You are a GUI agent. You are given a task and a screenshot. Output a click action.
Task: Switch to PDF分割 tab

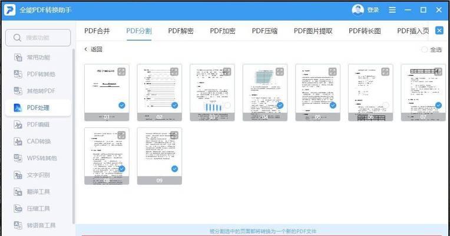[x=139, y=31]
